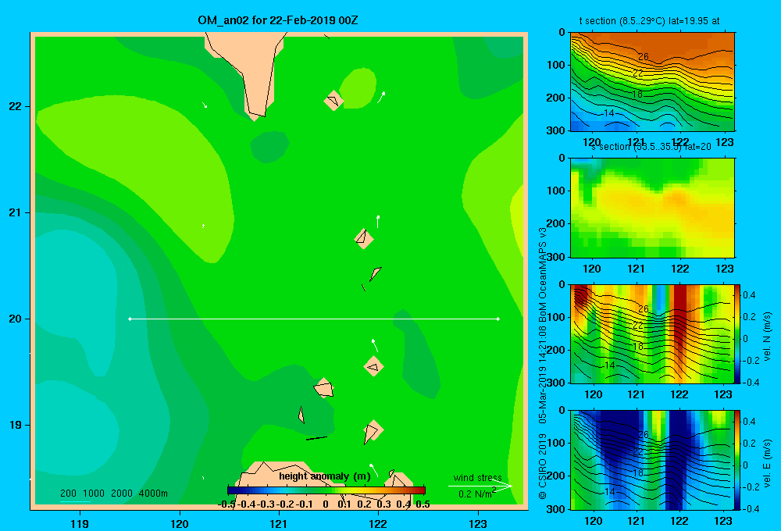Select the northward velocity section plot
The image size is (781, 531).
coord(652,333)
